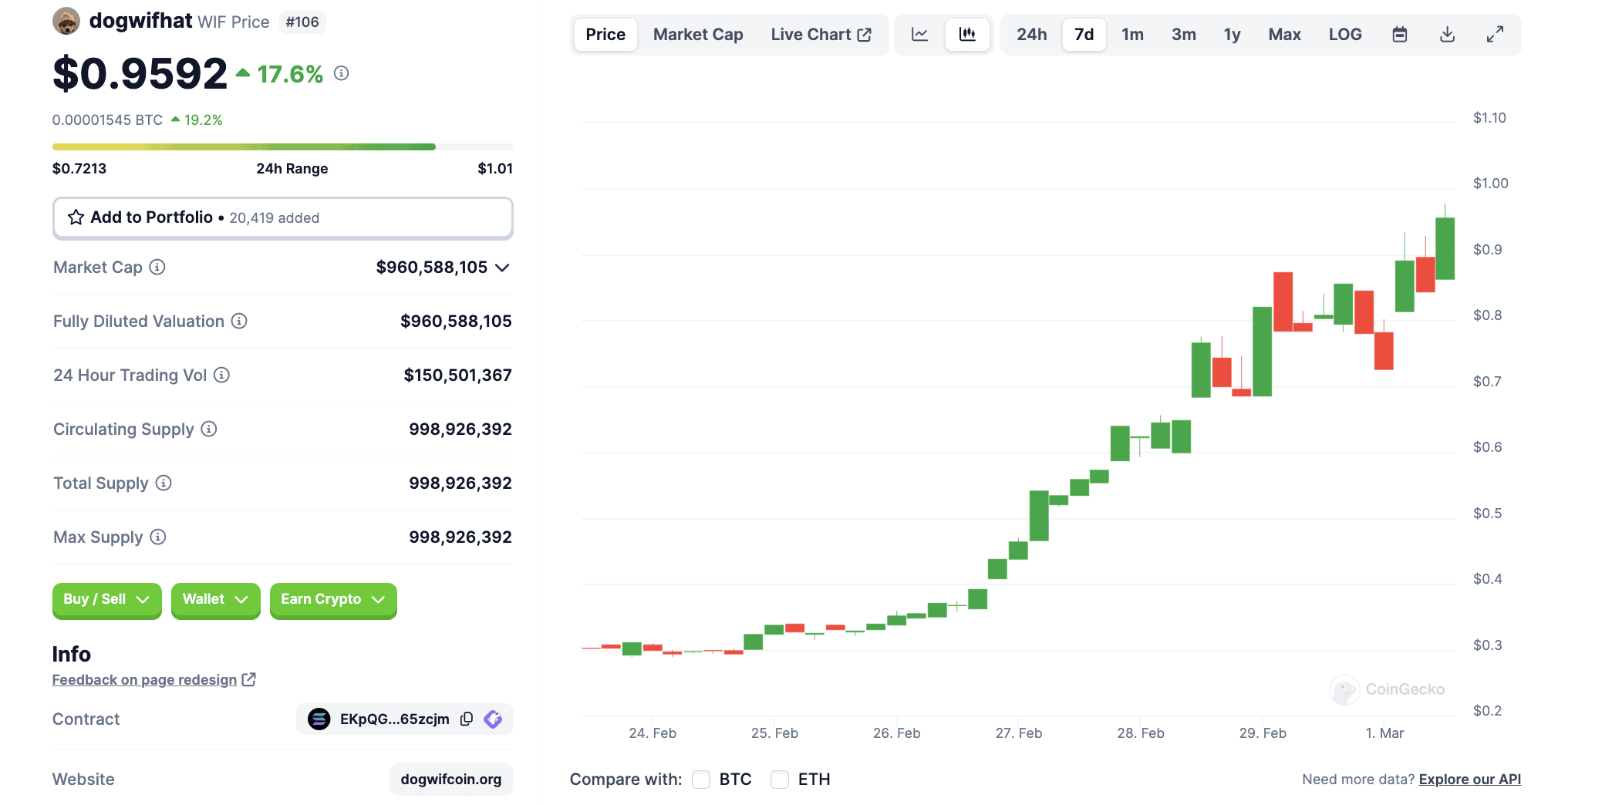The height and width of the screenshot is (805, 1612).
Task: Click the star icon in Add to Portfolio
Action: 76,217
